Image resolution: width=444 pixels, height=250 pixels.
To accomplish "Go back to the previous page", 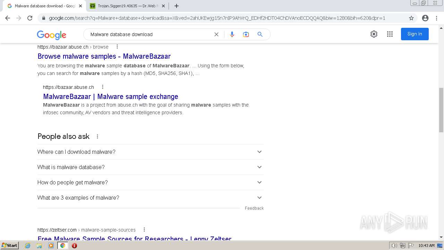I will click(8, 18).
